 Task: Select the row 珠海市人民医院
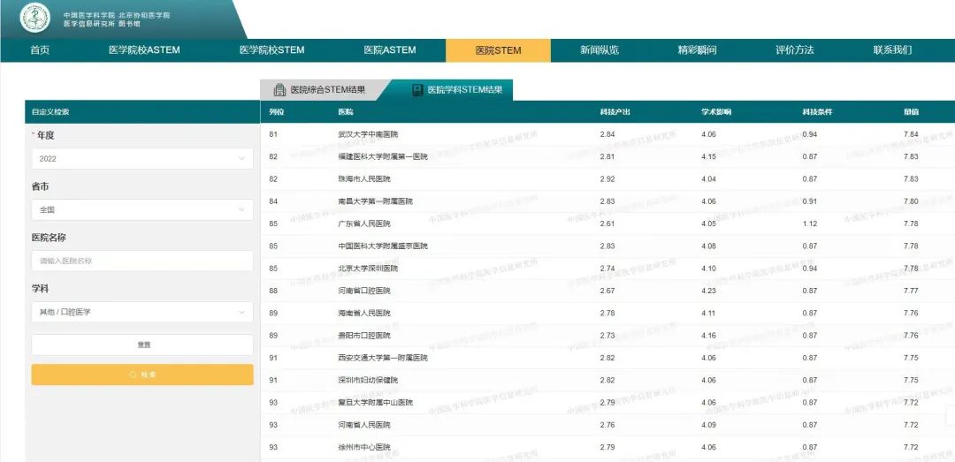pos(607,179)
